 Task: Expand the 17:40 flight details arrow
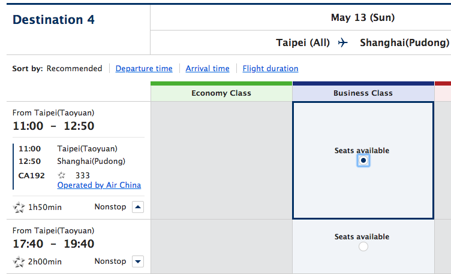138,261
